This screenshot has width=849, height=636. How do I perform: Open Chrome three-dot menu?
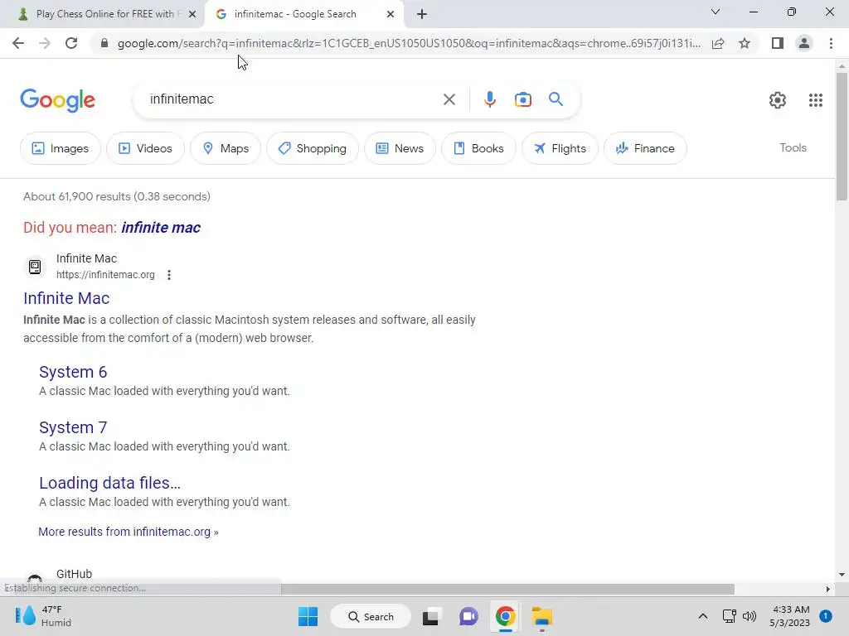click(831, 43)
